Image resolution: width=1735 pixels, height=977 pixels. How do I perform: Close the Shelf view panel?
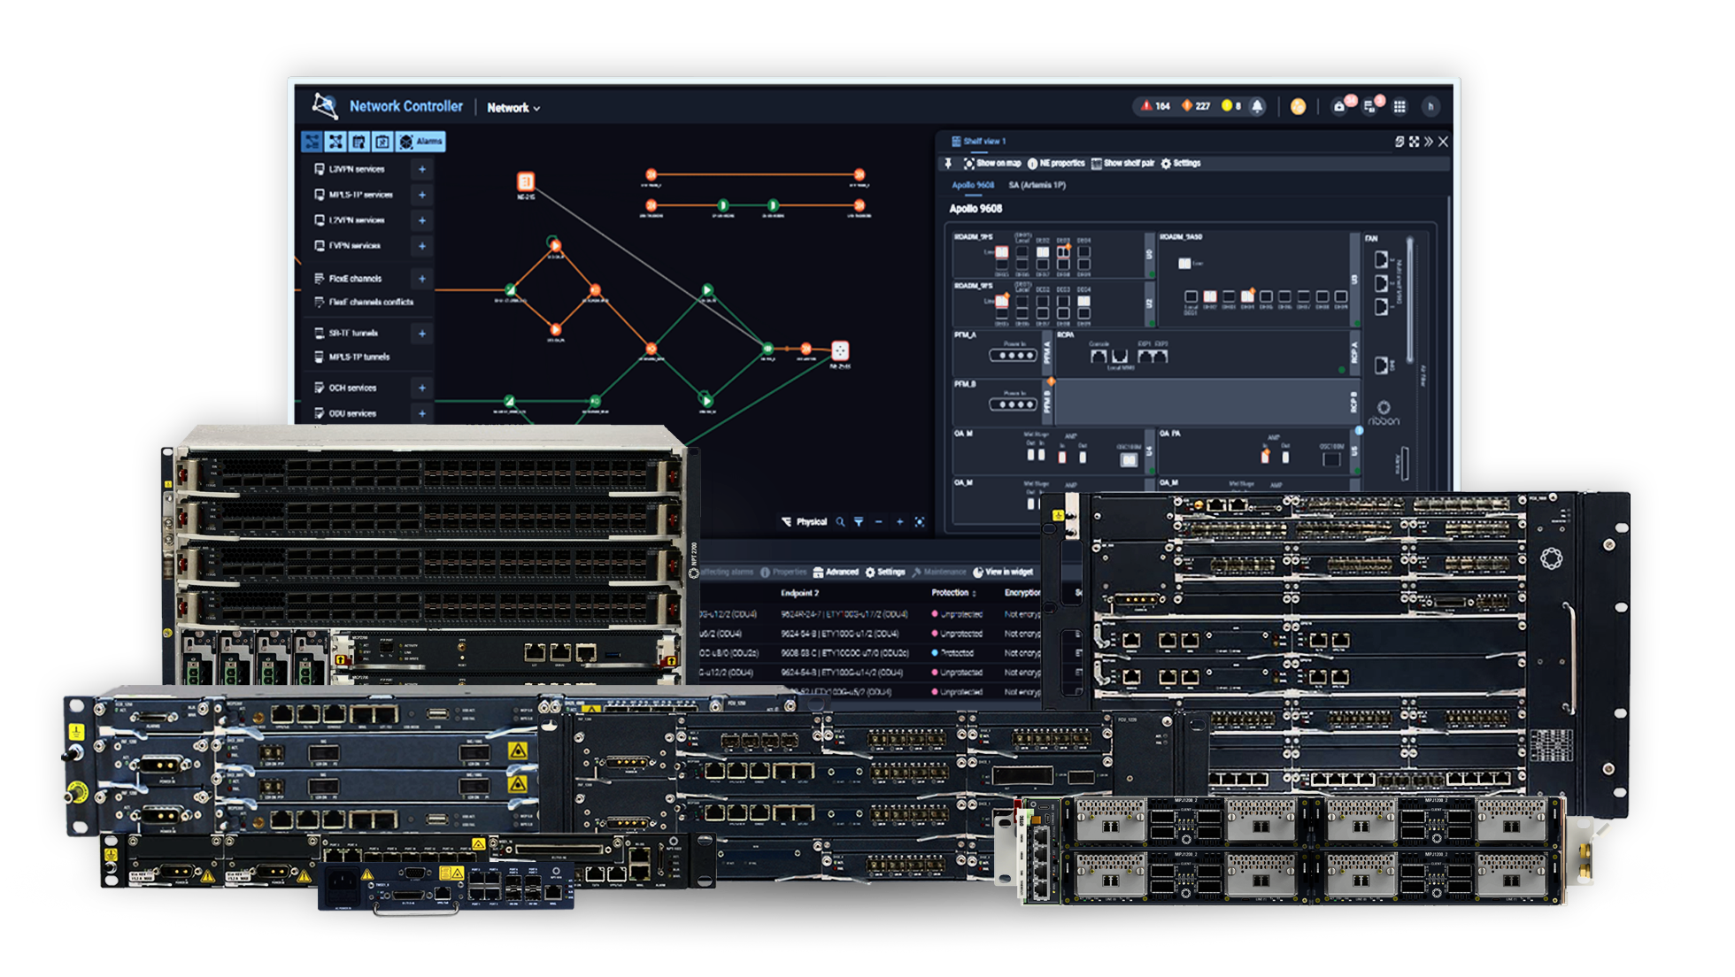(1444, 142)
